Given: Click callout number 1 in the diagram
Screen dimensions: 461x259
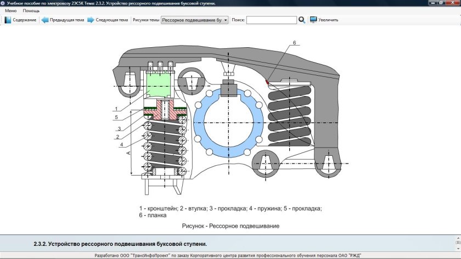Looking at the screenshot, I should pyautogui.click(x=117, y=108).
